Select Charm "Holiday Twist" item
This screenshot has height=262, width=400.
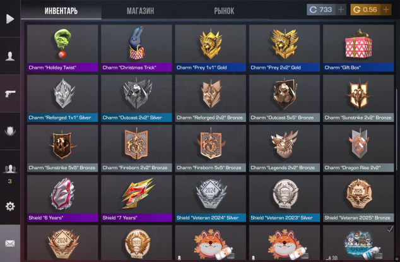[62, 48]
